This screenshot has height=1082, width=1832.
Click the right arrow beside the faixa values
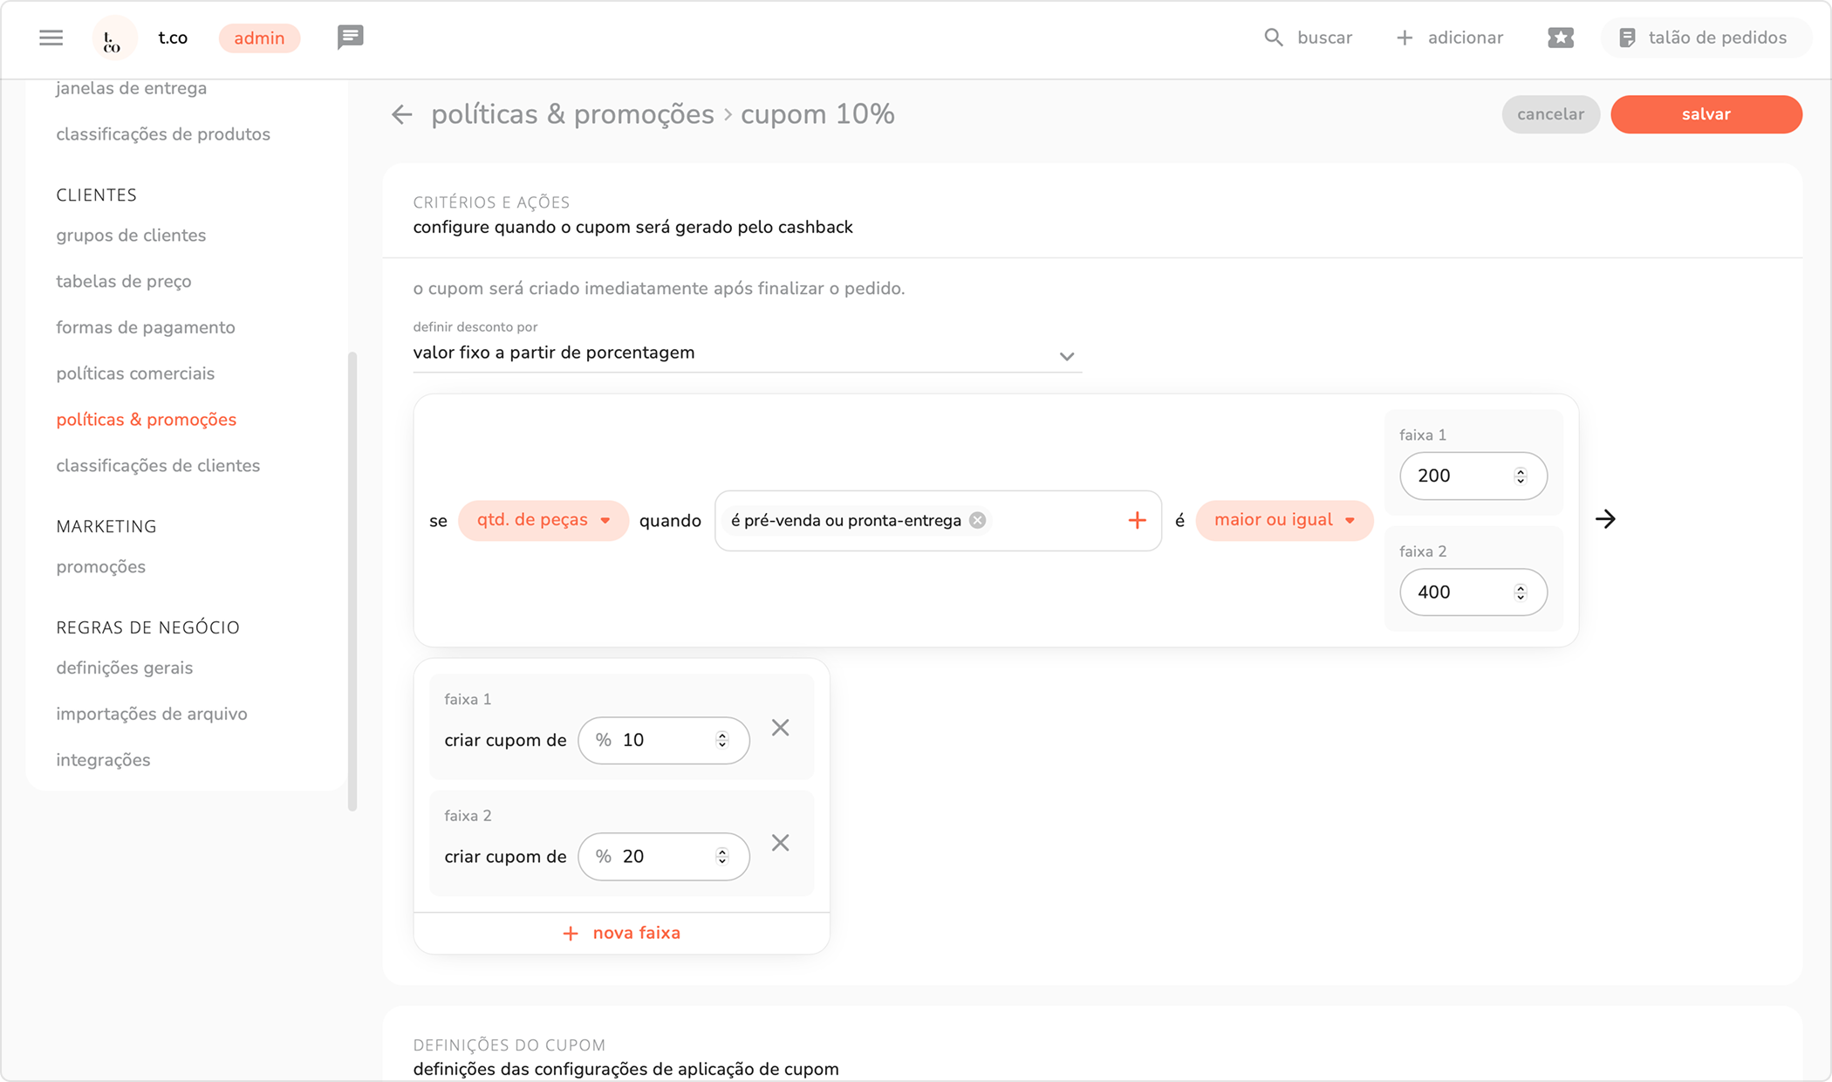click(1605, 519)
